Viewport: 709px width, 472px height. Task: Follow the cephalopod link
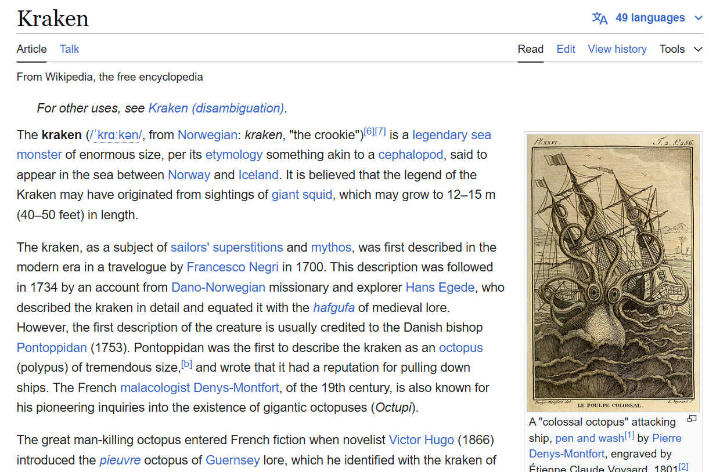tap(411, 155)
